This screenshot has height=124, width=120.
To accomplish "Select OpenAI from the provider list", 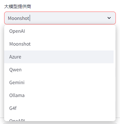I will tap(59, 31).
